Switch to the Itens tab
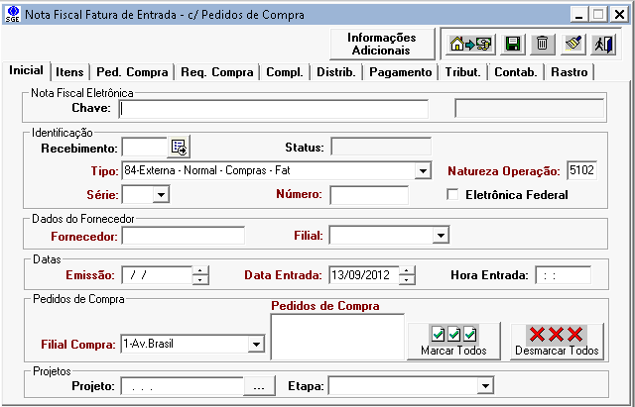635x407 pixels. (x=69, y=72)
